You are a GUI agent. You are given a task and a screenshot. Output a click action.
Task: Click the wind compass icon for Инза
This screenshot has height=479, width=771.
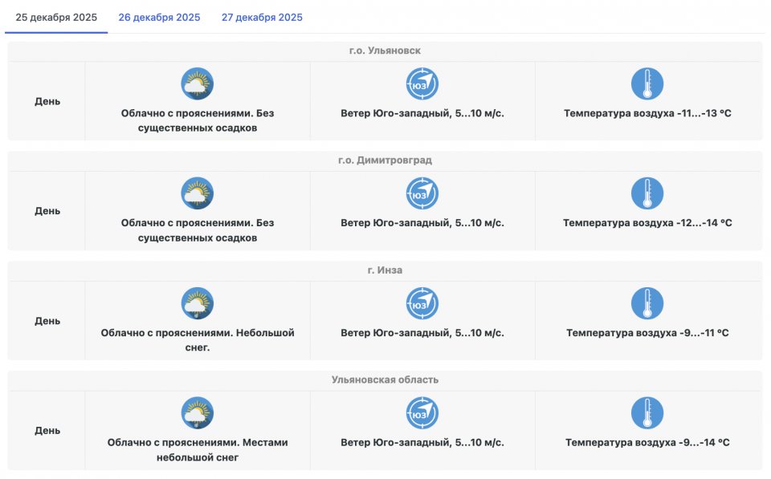point(422,303)
